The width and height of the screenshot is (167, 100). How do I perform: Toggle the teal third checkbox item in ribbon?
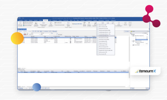tap(24, 25)
